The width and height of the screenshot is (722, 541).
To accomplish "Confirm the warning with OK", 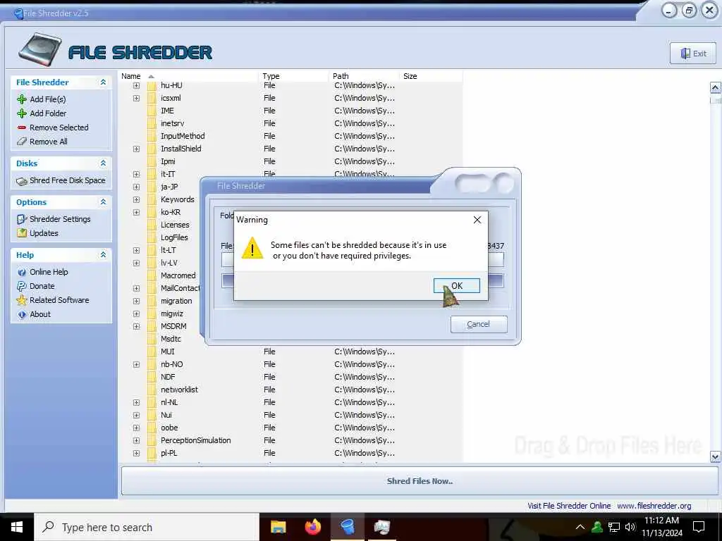I will coord(457,286).
